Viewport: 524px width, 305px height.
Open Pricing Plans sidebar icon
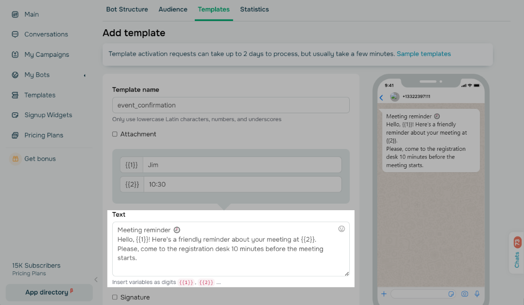point(15,135)
